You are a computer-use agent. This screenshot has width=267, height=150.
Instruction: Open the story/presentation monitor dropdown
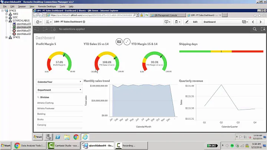(x=167, y=22)
